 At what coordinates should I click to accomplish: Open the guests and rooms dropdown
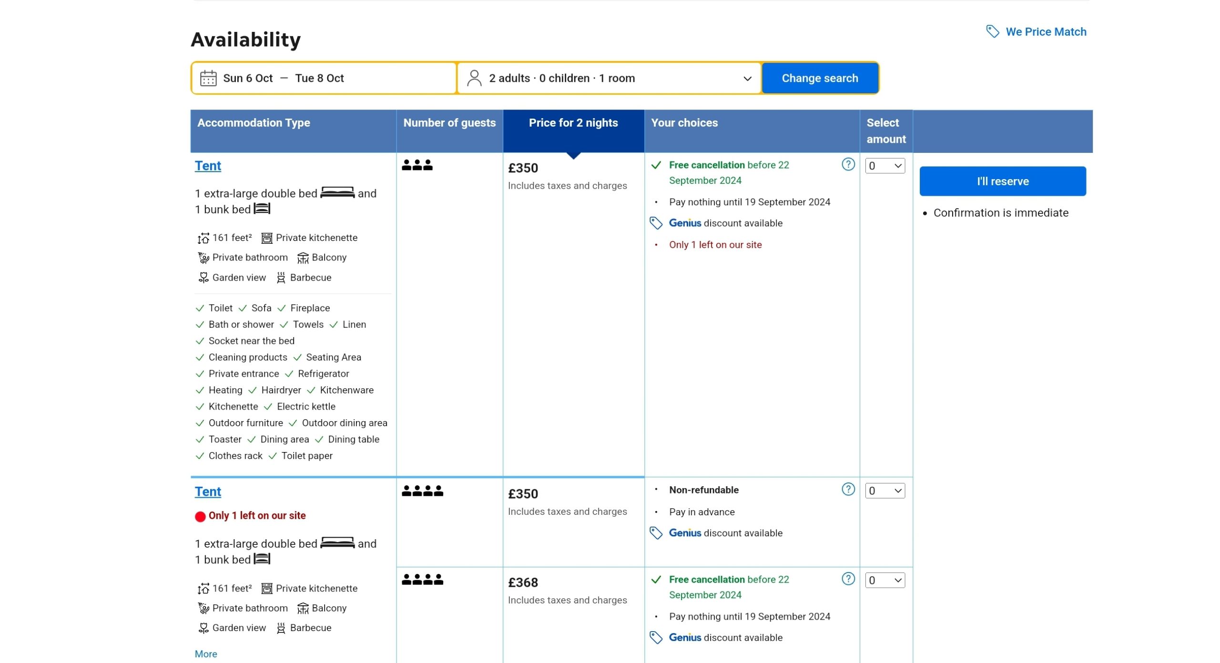pyautogui.click(x=609, y=78)
